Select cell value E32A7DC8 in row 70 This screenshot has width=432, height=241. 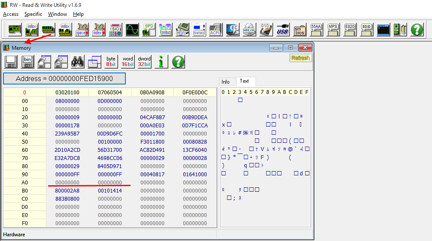pyautogui.click(x=67, y=158)
